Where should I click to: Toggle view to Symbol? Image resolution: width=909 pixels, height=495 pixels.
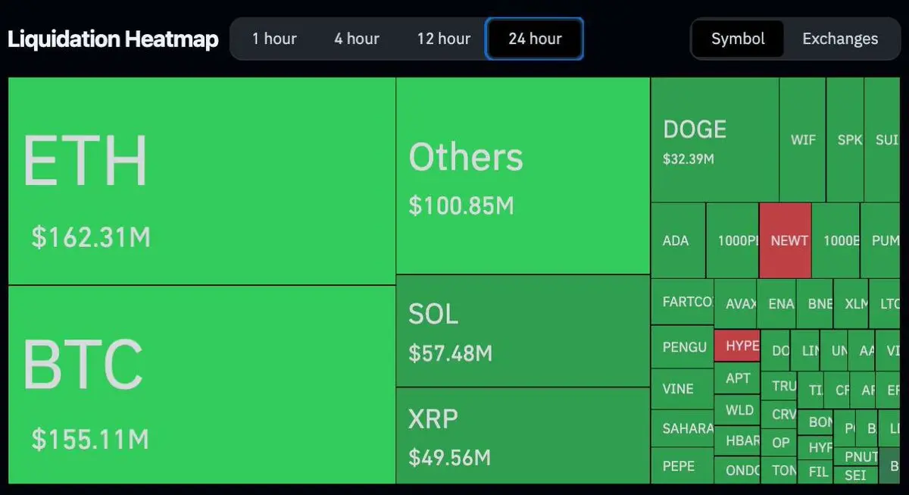738,39
